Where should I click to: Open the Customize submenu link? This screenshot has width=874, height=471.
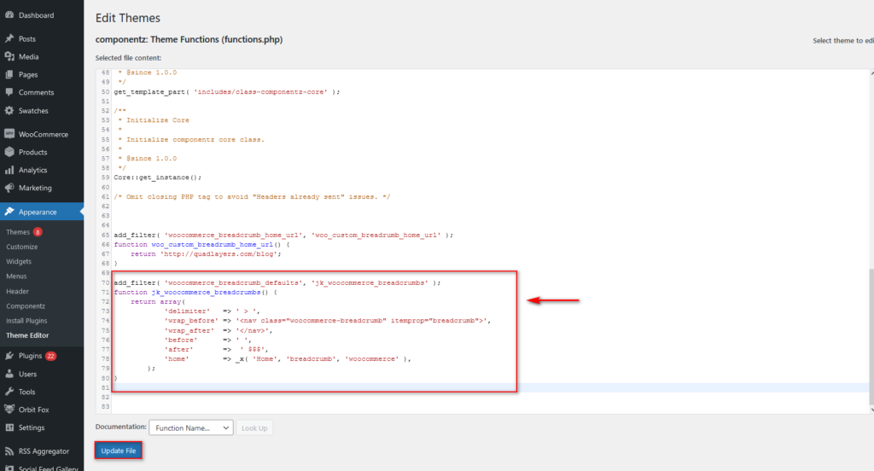pyautogui.click(x=21, y=247)
